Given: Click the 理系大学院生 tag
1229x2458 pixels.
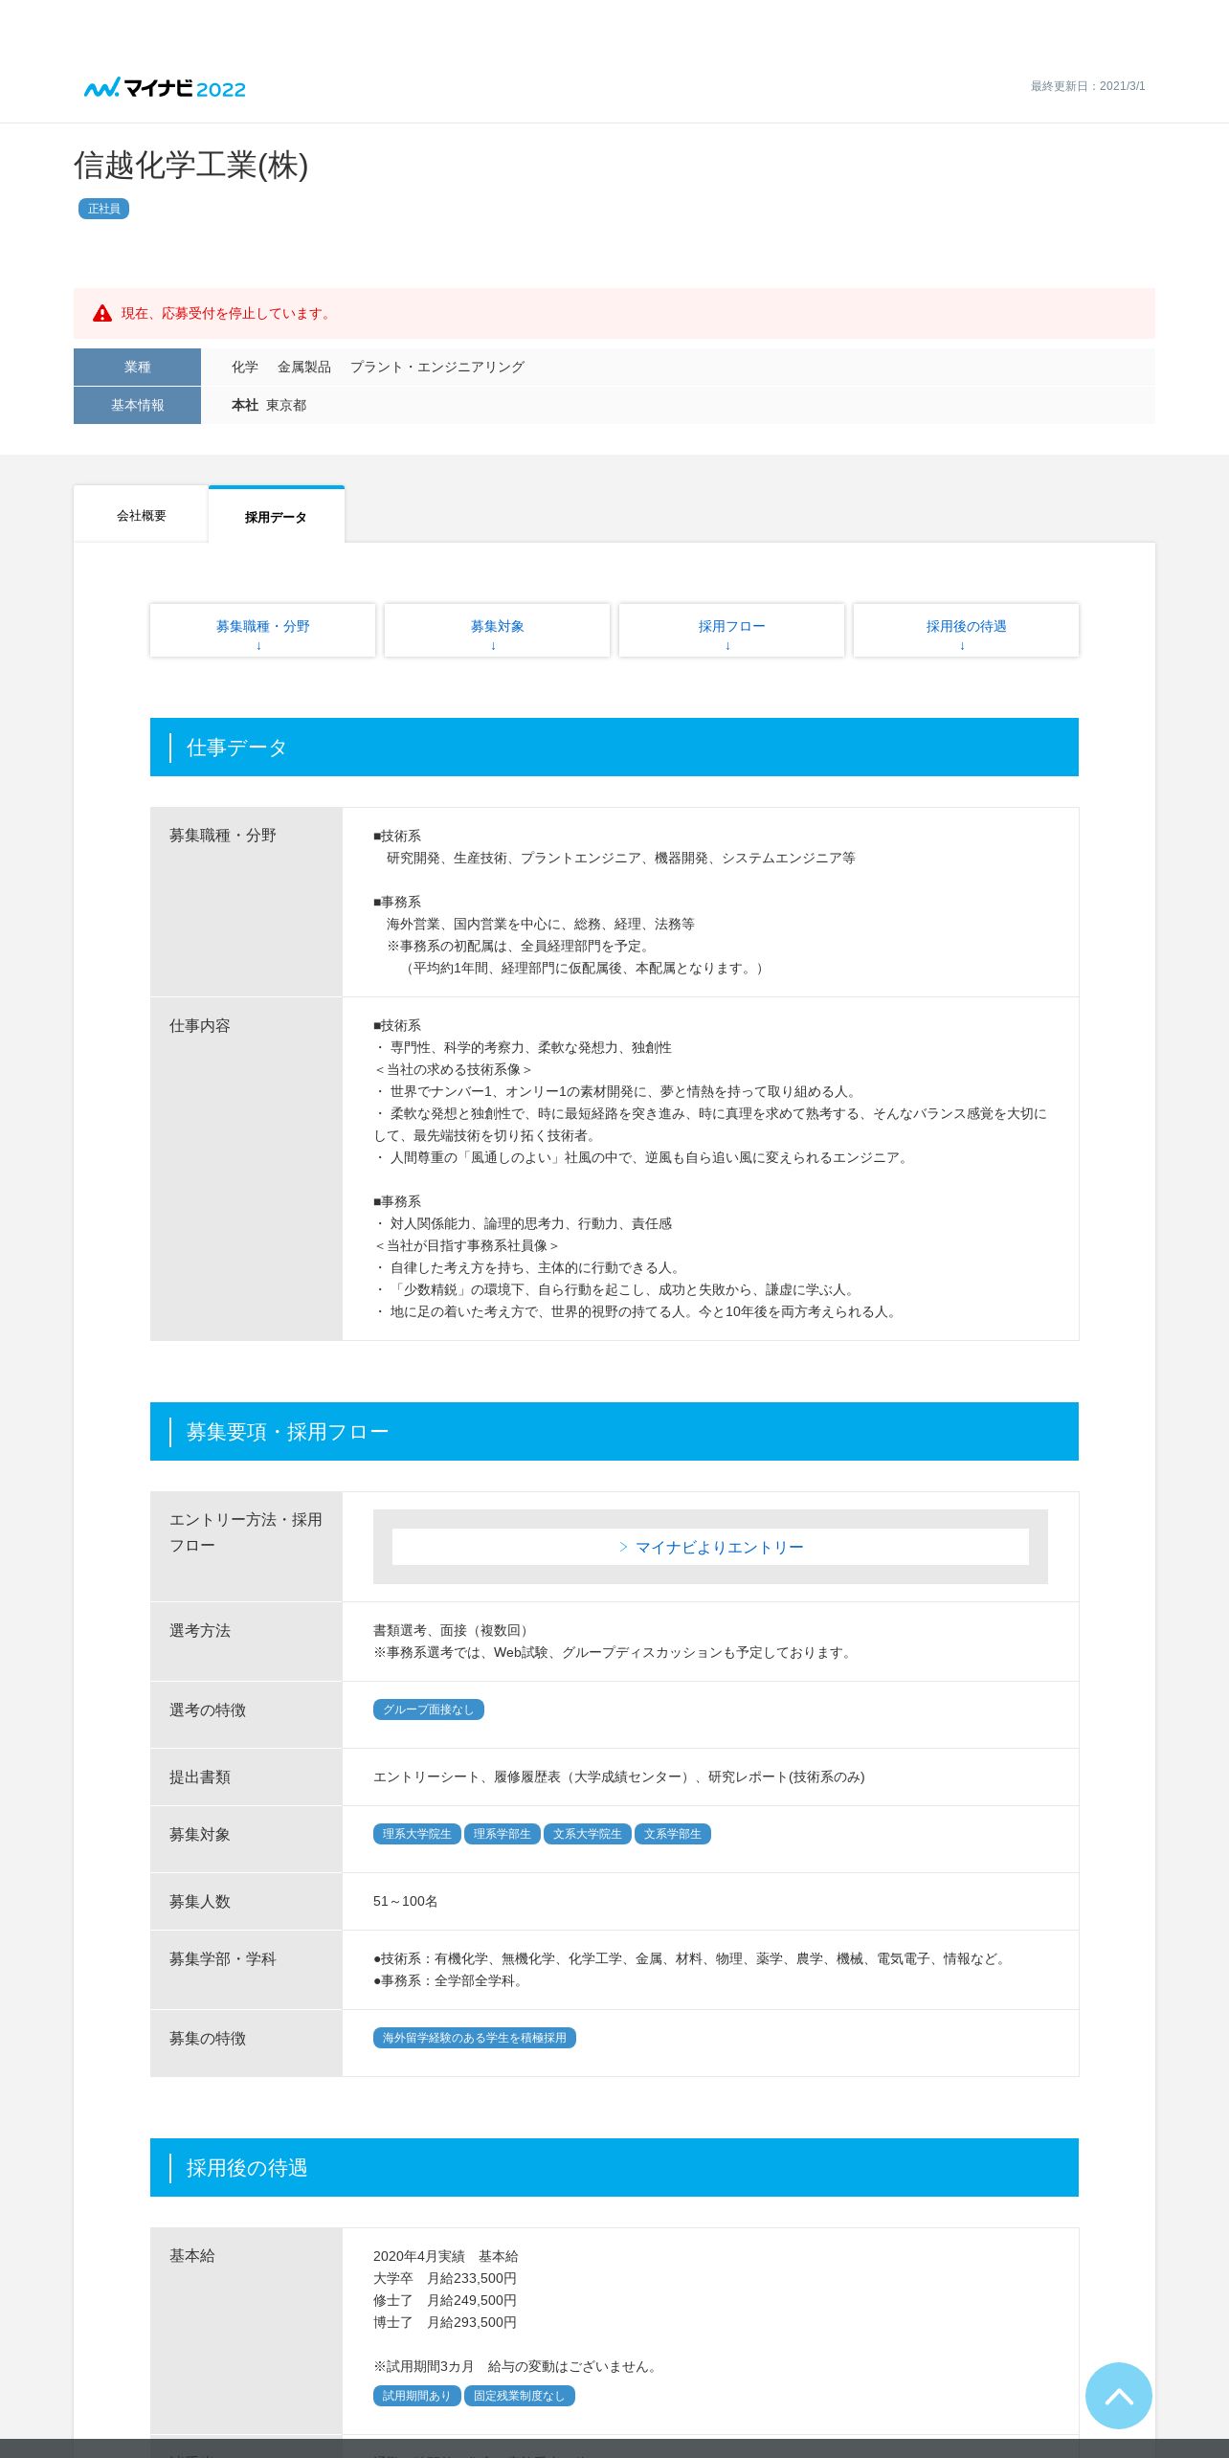Looking at the screenshot, I should (x=416, y=1834).
